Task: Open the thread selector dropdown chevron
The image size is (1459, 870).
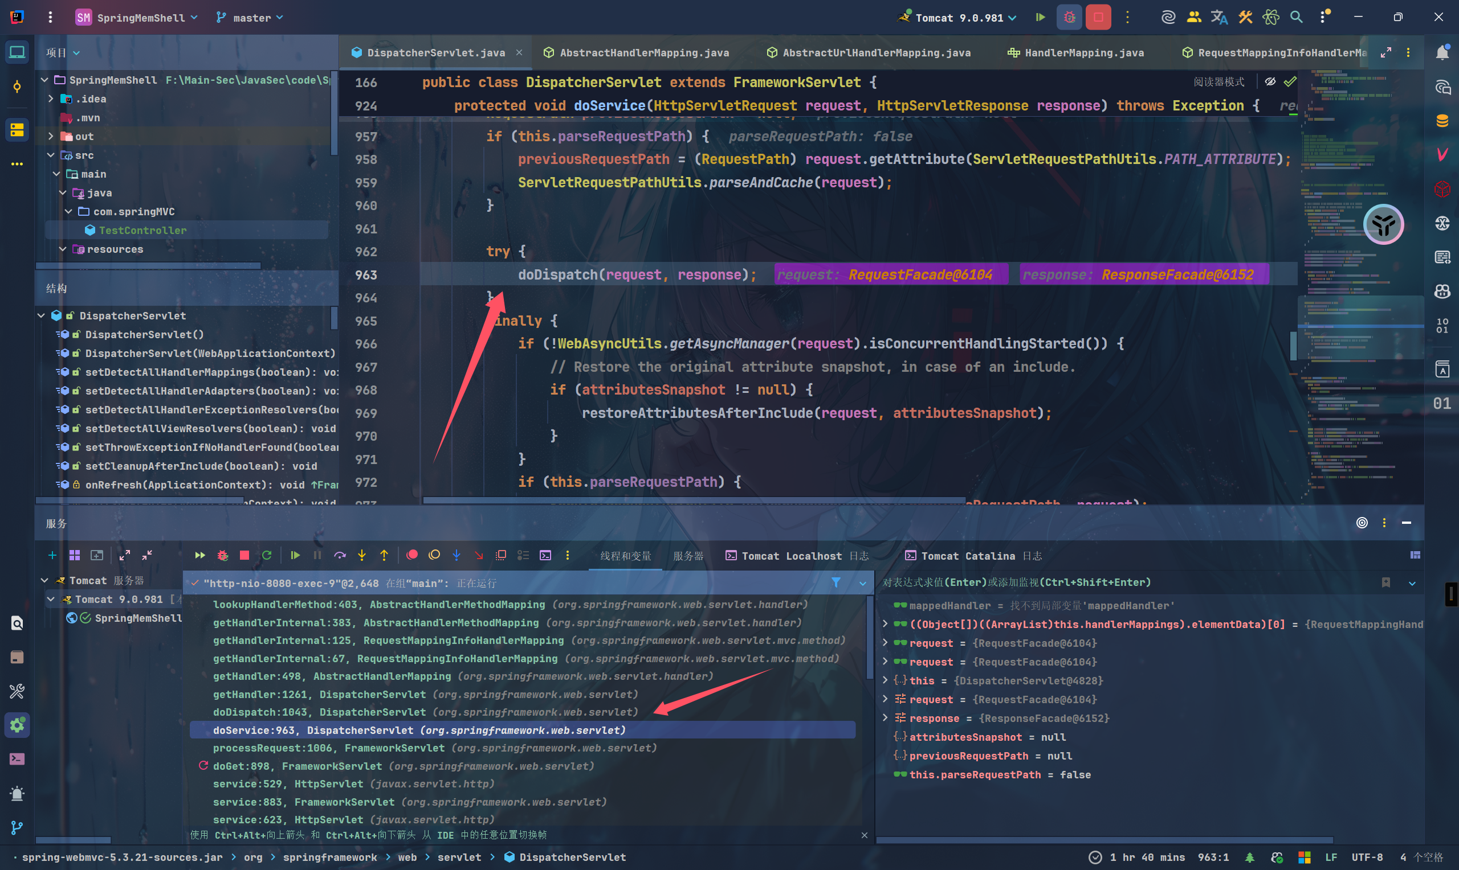Action: [x=862, y=584]
